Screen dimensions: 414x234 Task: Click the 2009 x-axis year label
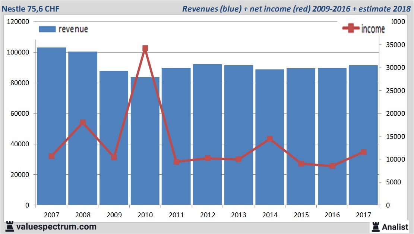pos(114,215)
